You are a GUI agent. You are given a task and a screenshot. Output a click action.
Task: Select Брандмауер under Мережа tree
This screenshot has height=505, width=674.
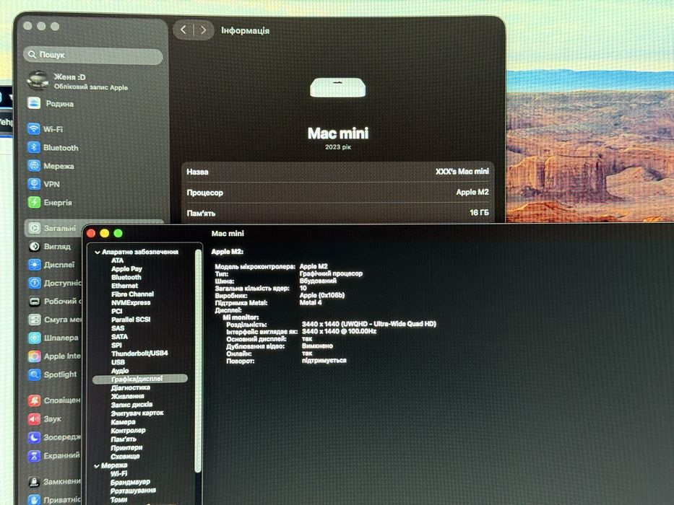coord(130,482)
